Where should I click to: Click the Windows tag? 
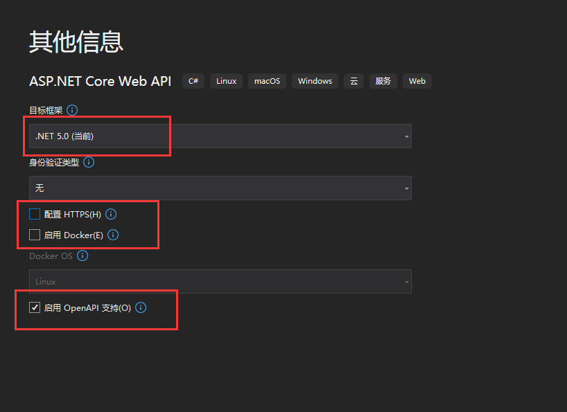click(315, 81)
